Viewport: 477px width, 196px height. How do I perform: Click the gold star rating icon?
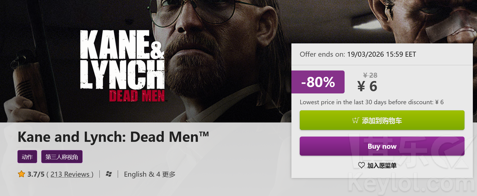pyautogui.click(x=21, y=174)
